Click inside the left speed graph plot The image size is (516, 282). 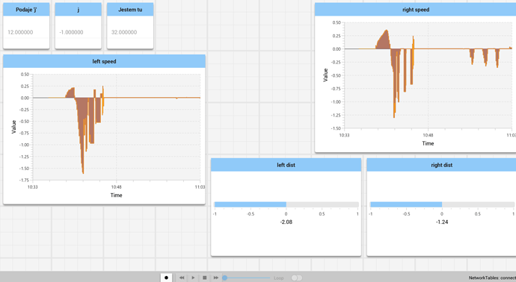point(116,127)
